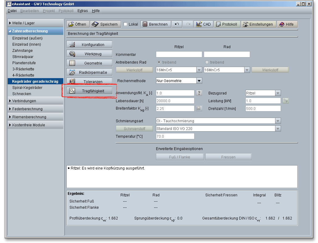Click the Ritzel Kommentar input field

[x=179, y=55]
